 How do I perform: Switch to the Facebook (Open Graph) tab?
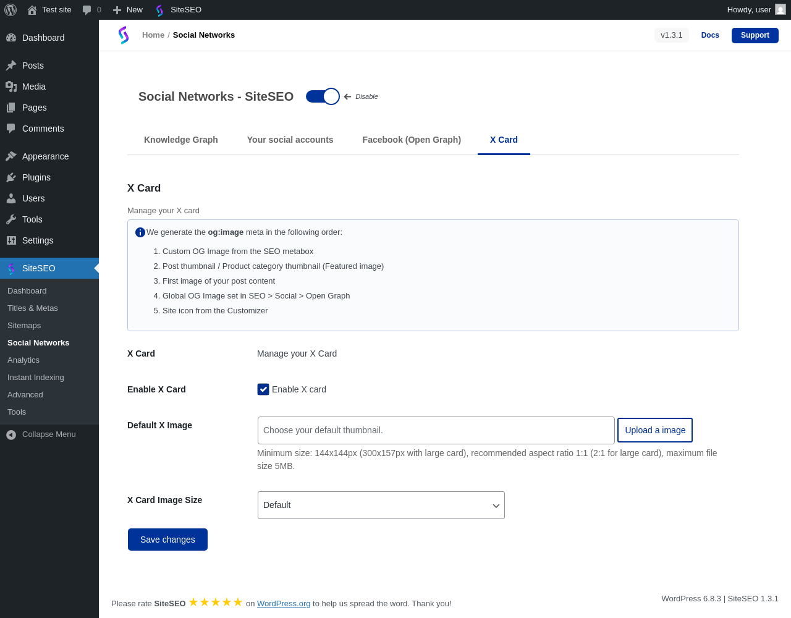(412, 140)
